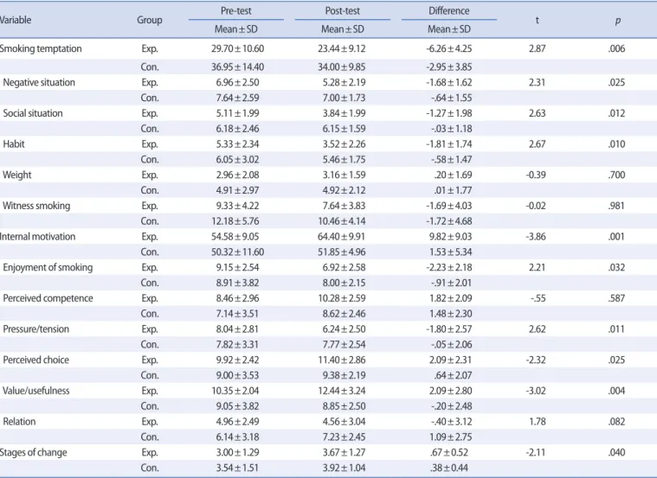This screenshot has height=478, width=657.
Task: Click the 'Value/usefulness' variable label
Action: 36,391
